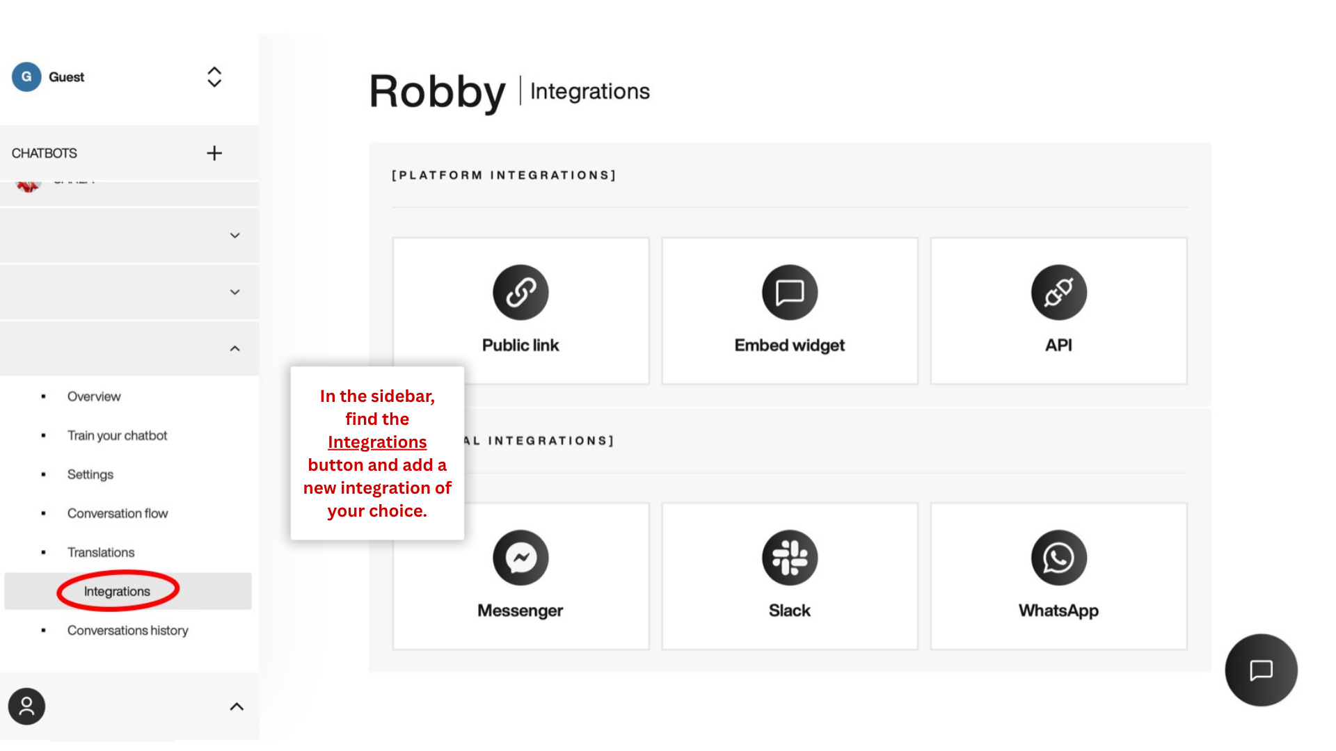Image resolution: width=1336 pixels, height=751 pixels.
Task: Collapse the expanded chatbot section chevron
Action: tap(235, 348)
